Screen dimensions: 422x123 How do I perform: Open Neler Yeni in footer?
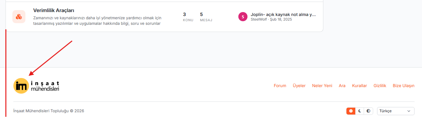click(x=322, y=86)
